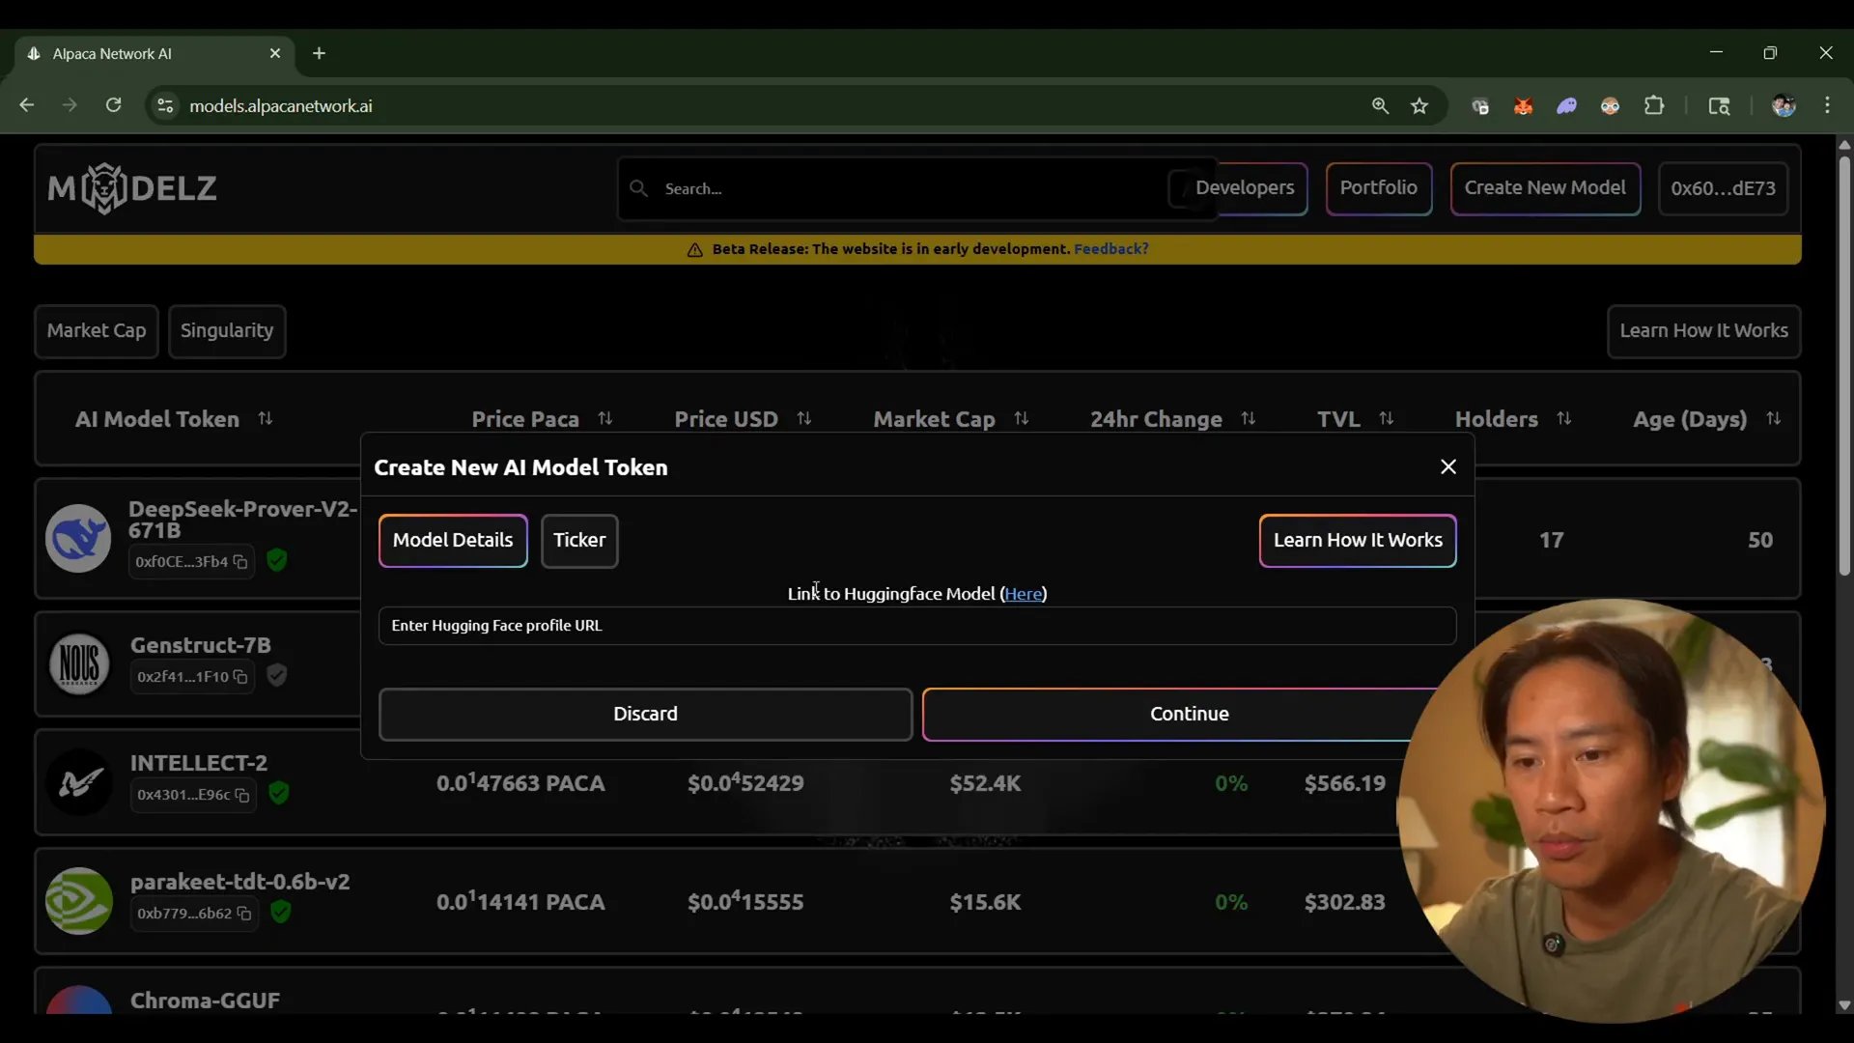
Task: Go back in browser
Action: click(27, 105)
